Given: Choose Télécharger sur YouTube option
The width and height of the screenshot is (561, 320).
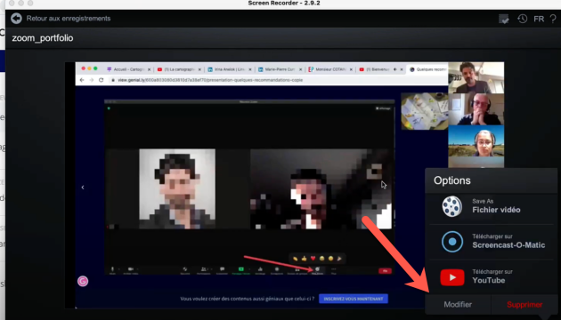Looking at the screenshot, I should (492, 276).
